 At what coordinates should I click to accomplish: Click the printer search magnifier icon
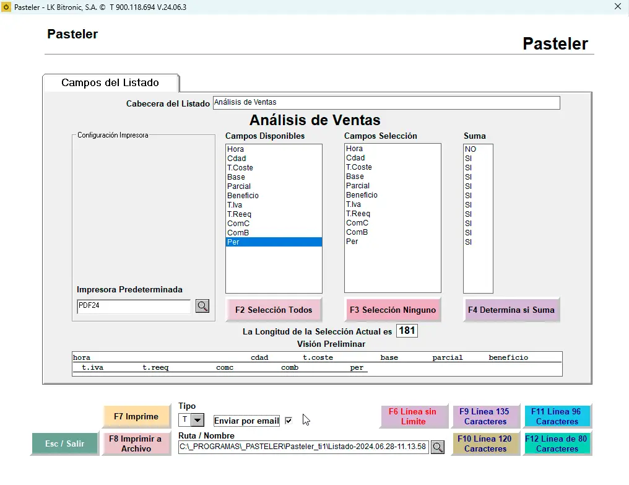point(202,306)
